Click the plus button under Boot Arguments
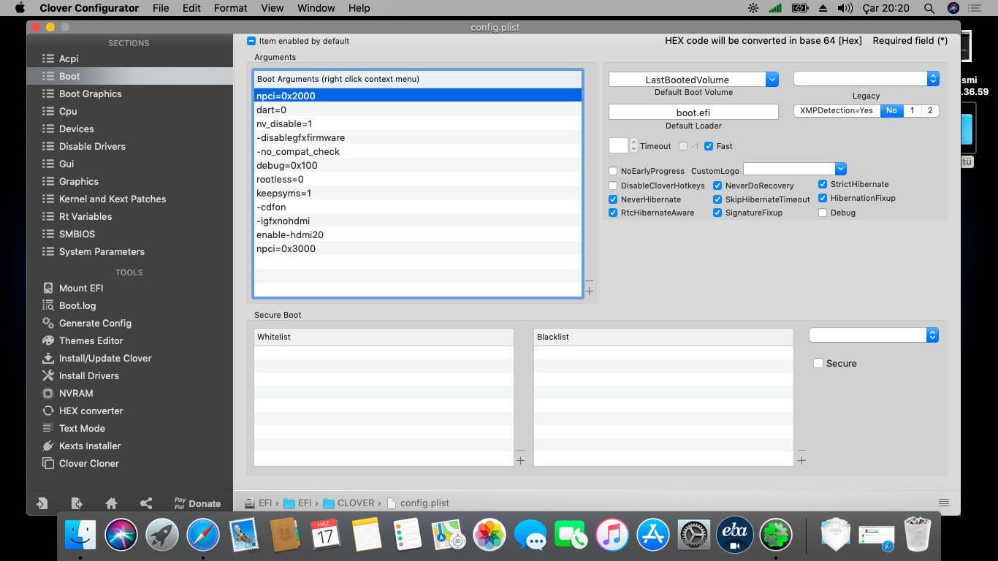Viewport: 998px width, 561px height. (589, 291)
